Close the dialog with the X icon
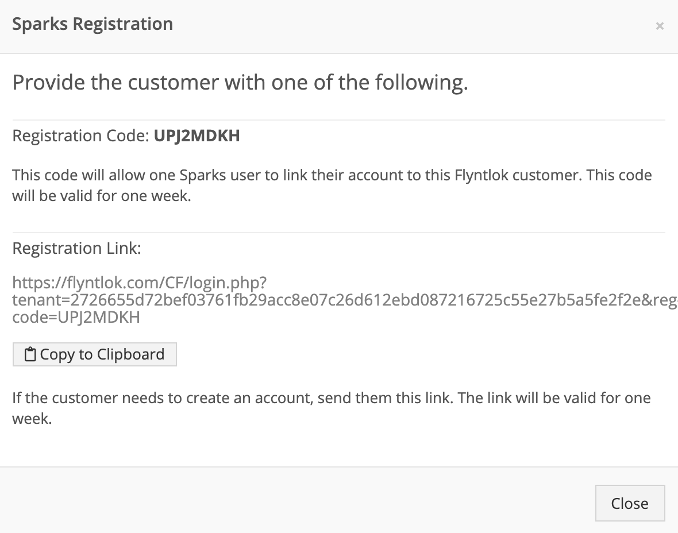This screenshot has height=533, width=678. coord(660,26)
